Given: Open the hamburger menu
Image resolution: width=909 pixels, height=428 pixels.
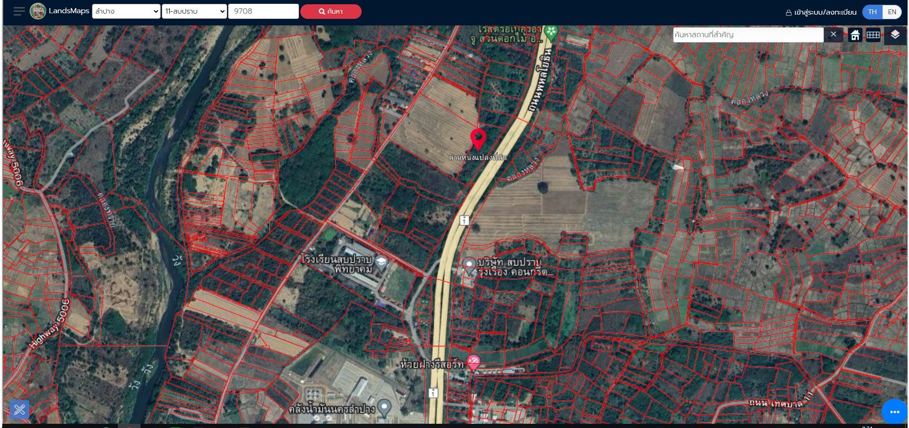Looking at the screenshot, I should pyautogui.click(x=19, y=11).
